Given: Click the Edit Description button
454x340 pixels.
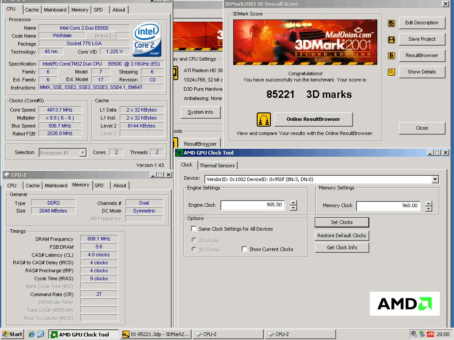Looking at the screenshot, I should [422, 23].
